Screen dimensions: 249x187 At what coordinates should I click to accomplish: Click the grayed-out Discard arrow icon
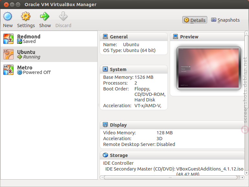click(x=63, y=16)
